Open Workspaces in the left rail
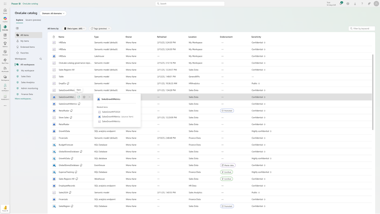380x214 pixels. (x=5, y=78)
